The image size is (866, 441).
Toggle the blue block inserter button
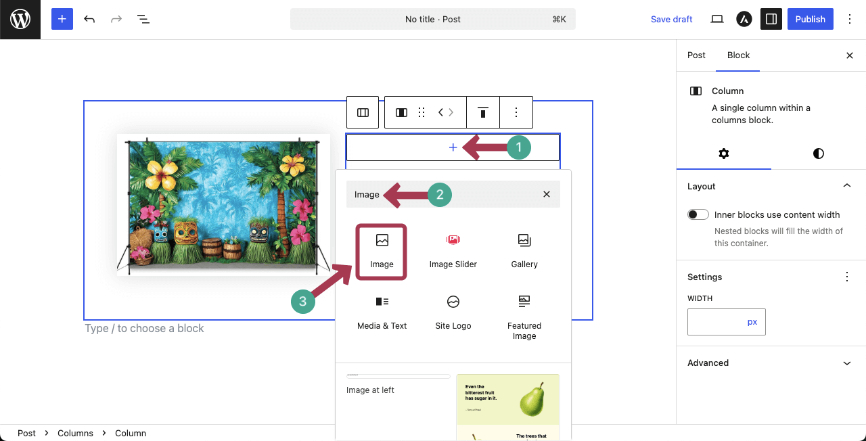coord(62,19)
